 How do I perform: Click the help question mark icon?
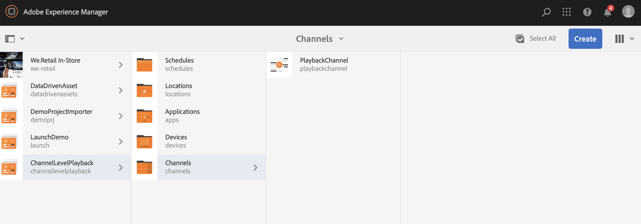coord(587,12)
